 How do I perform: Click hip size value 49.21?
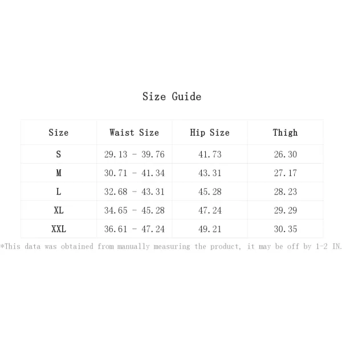(210, 229)
